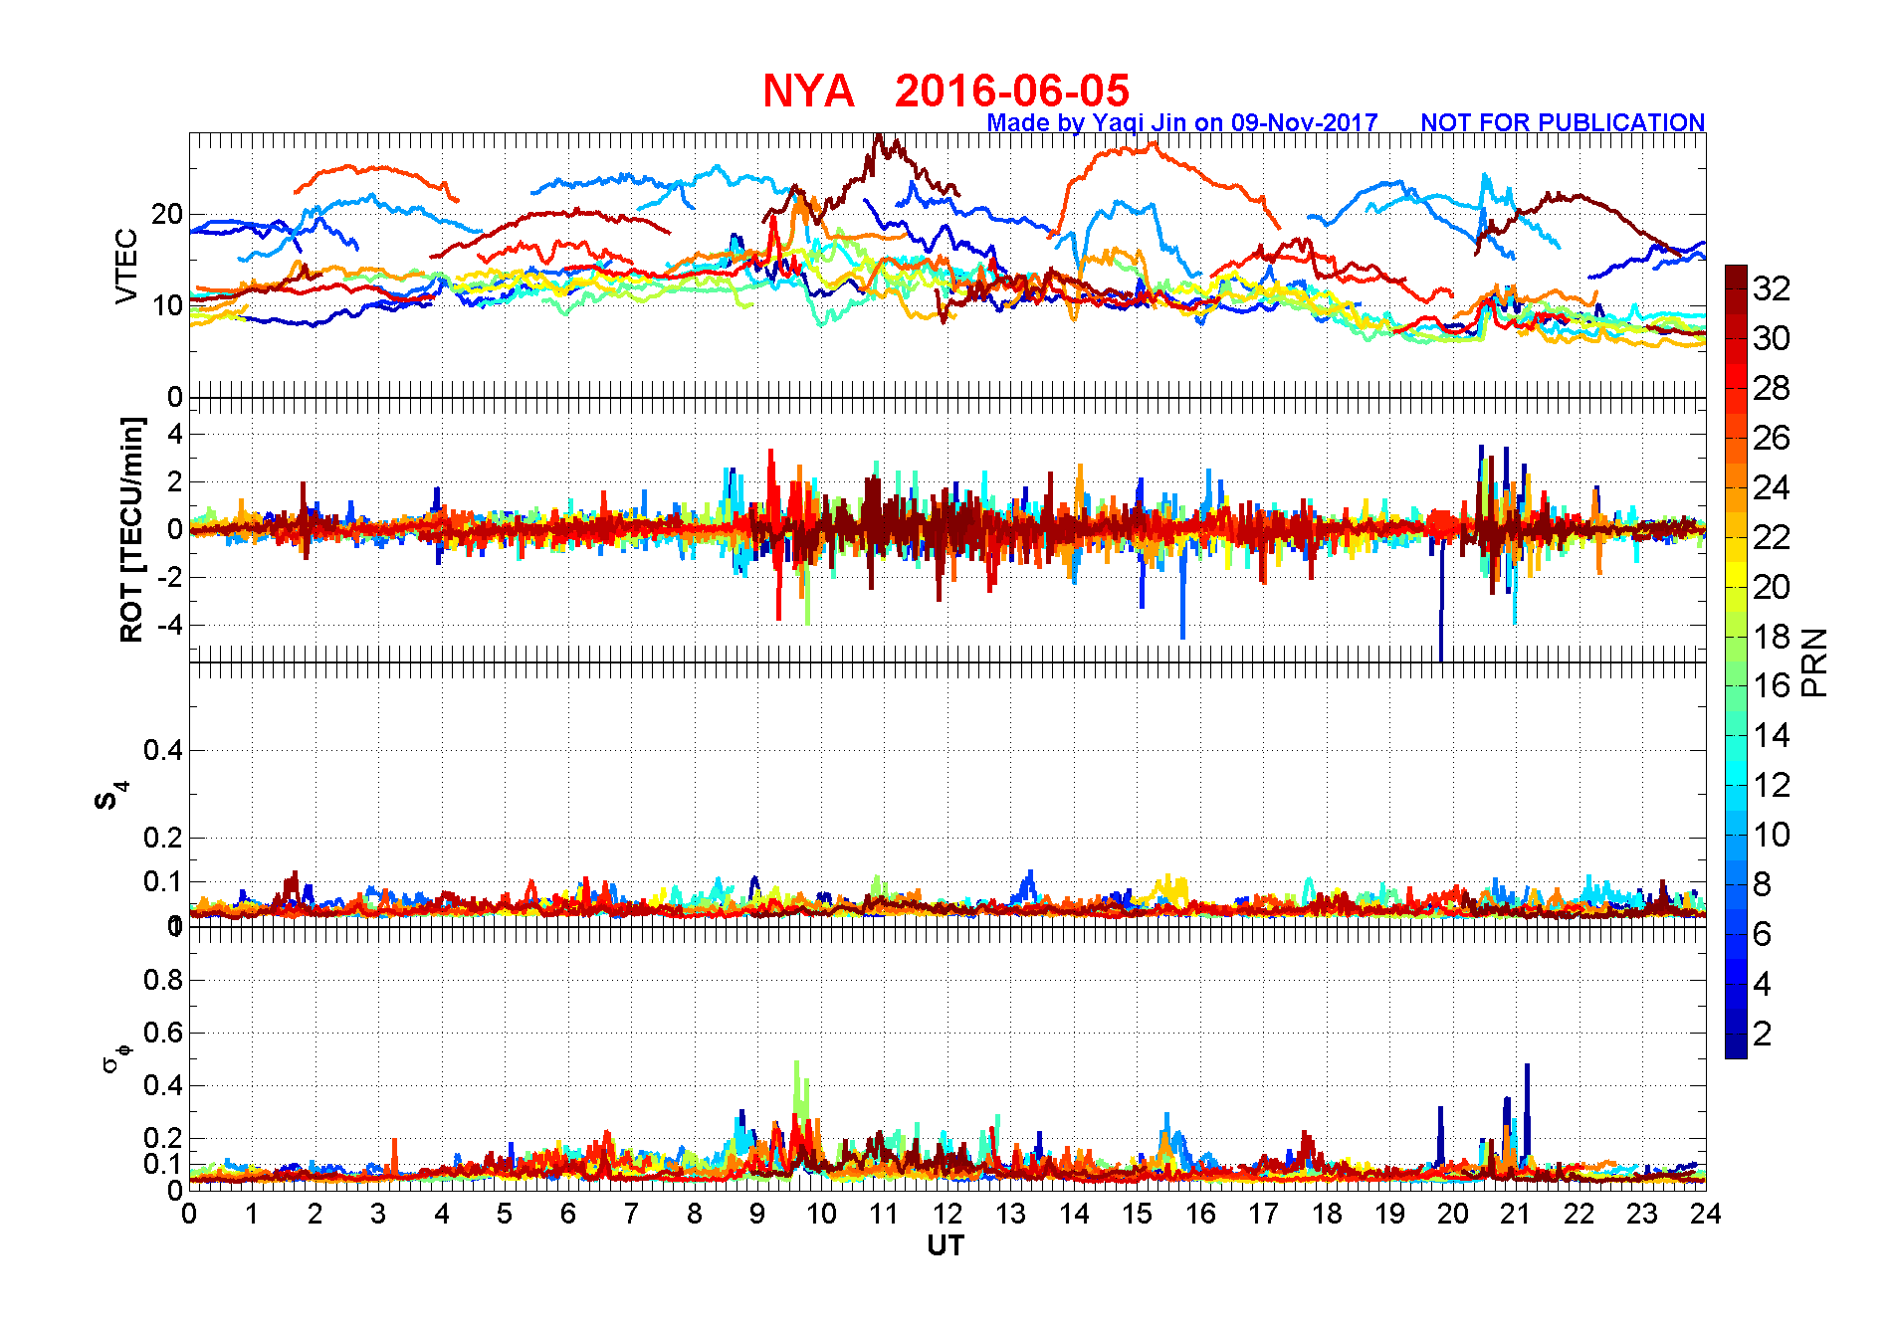Click the σφ axis tick labeled 0.8
This screenshot has height=1323, width=1895.
click(163, 980)
